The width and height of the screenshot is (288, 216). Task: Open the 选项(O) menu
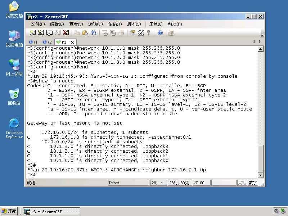[x=95, y=24]
